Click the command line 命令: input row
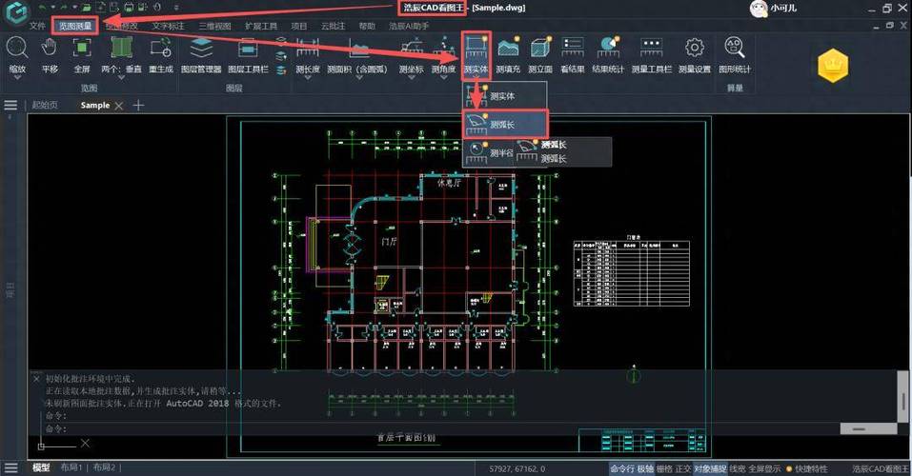This screenshot has height=476, width=912. pos(442,429)
